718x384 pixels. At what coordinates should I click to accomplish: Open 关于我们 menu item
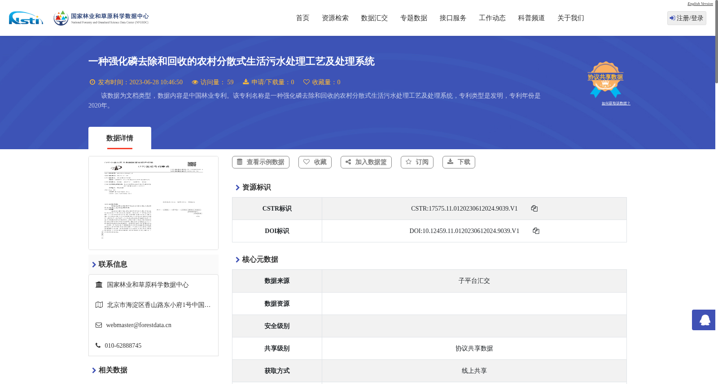point(571,18)
